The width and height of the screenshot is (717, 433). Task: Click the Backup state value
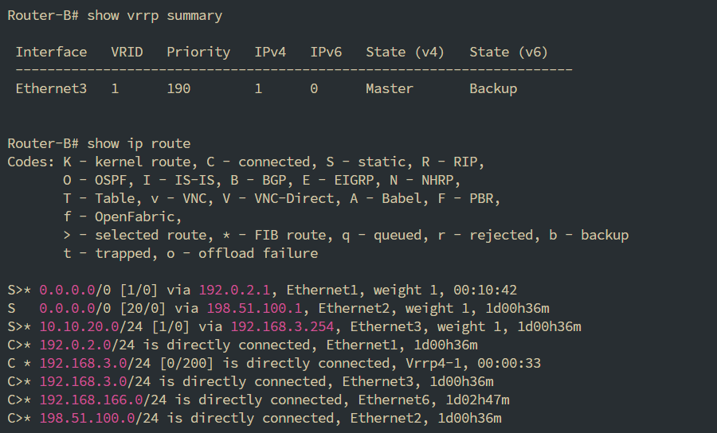click(x=493, y=88)
